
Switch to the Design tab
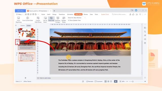[54, 14]
